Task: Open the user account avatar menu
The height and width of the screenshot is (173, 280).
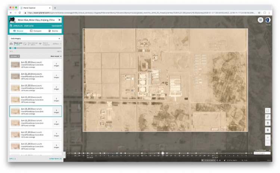Action: [268, 20]
